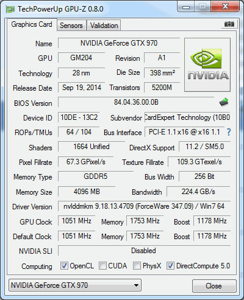Switch to the Validation tab
Image resolution: width=244 pixels, height=300 pixels.
point(104,26)
